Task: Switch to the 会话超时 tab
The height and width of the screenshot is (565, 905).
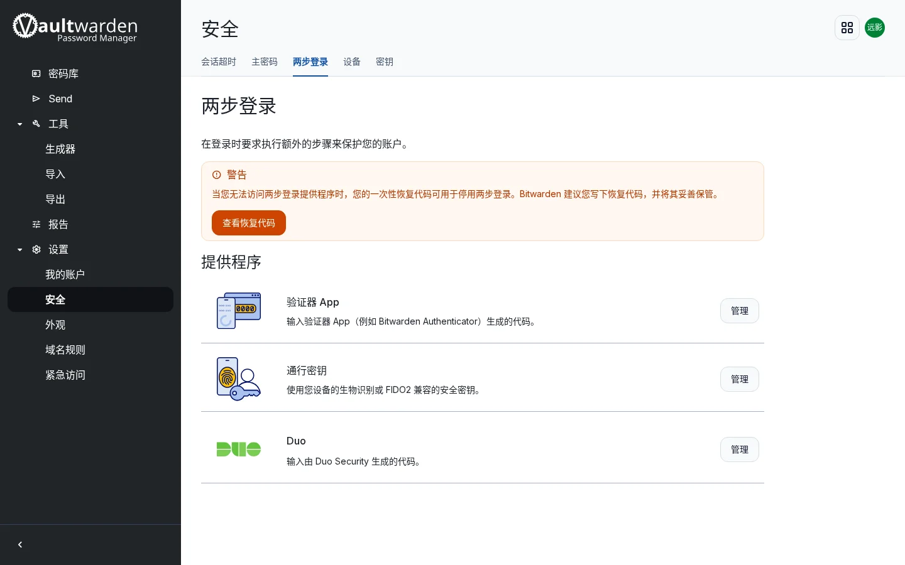Action: pos(219,62)
